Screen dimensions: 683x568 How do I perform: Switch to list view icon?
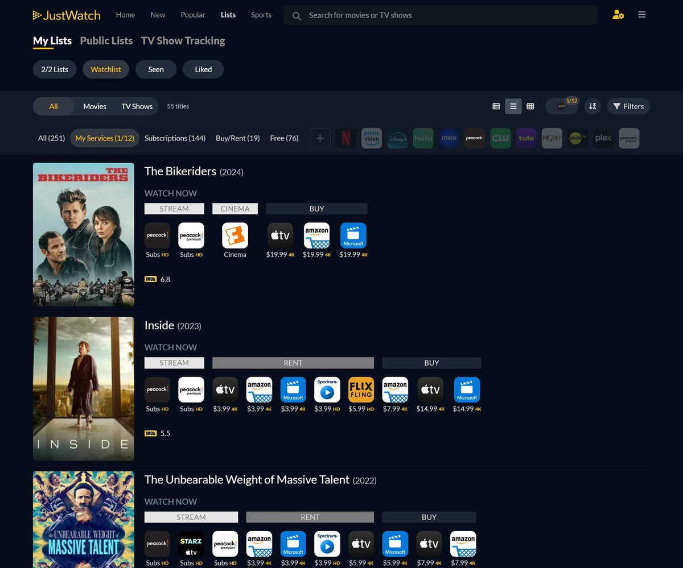[513, 106]
